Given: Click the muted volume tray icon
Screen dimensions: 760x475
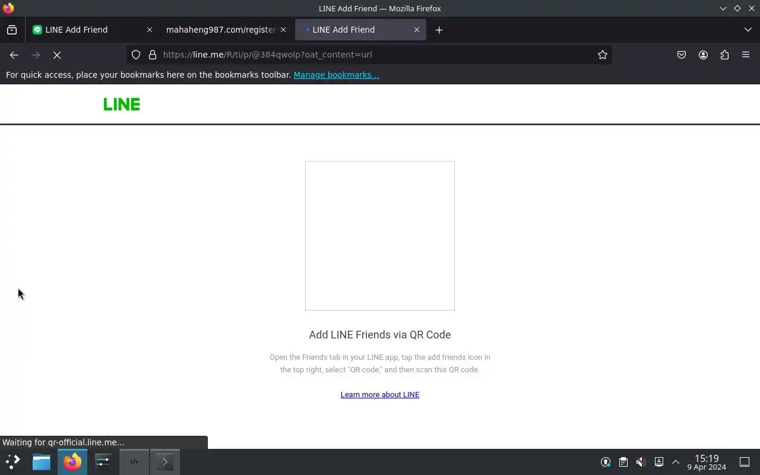Looking at the screenshot, I should 641,462.
